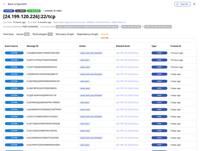Click the TCP PORT badge

[9, 11]
